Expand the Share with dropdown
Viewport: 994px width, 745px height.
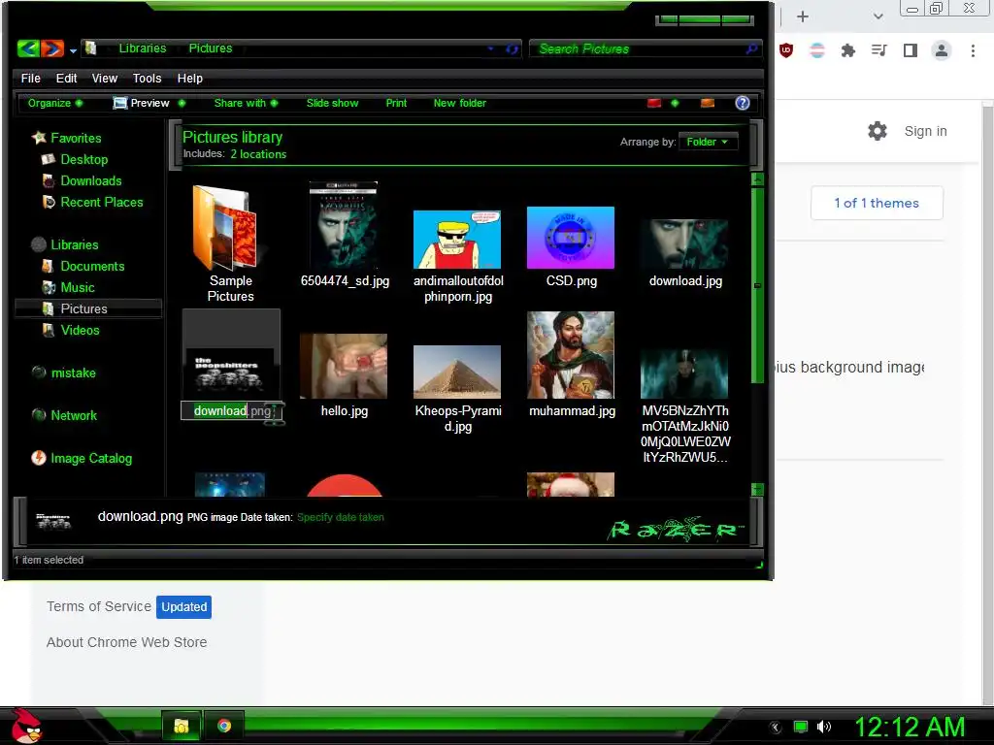pyautogui.click(x=246, y=103)
